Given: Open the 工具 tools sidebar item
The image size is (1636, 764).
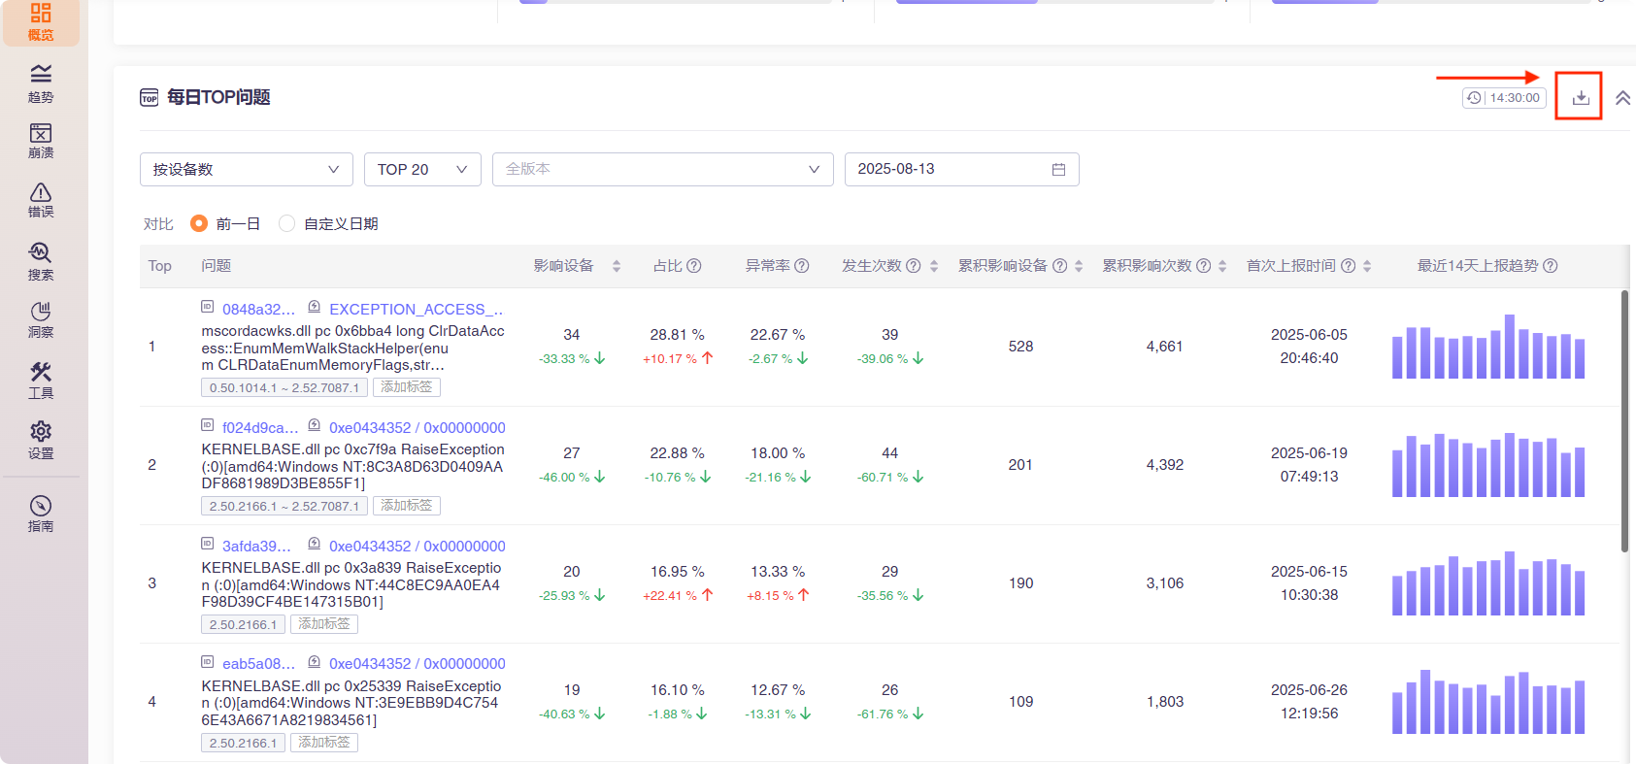Looking at the screenshot, I should [x=41, y=381].
